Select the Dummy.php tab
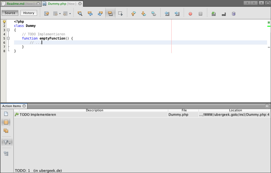 click(62, 4)
